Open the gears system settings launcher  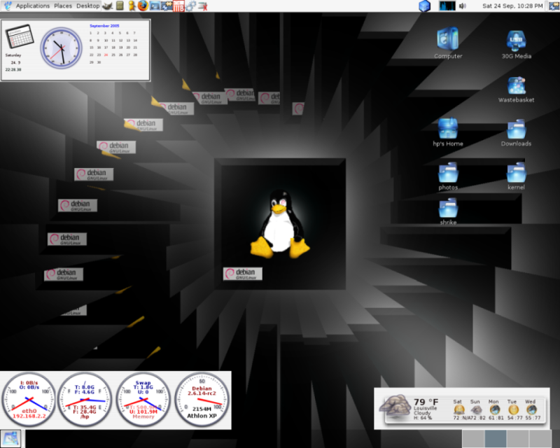[190, 6]
